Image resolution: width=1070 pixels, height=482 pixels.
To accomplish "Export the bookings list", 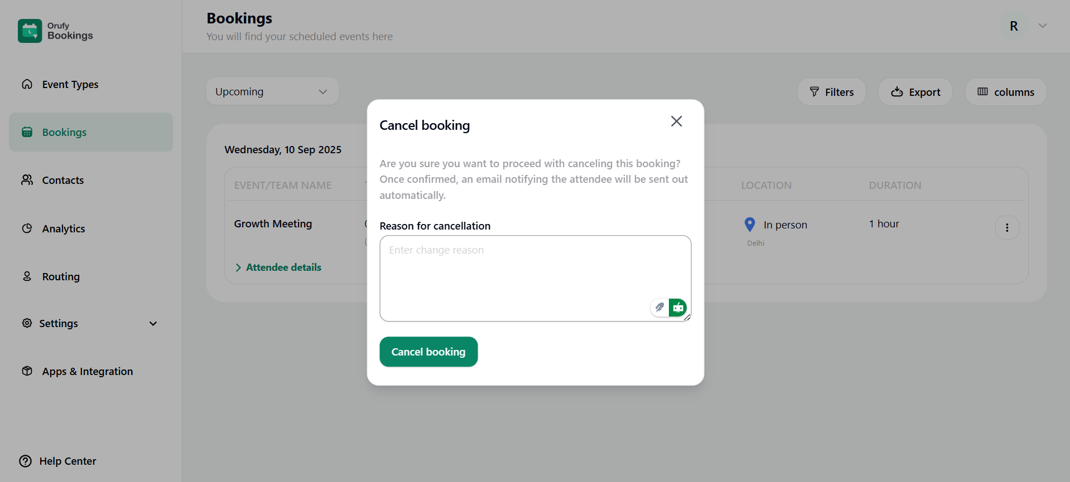I will (x=915, y=92).
